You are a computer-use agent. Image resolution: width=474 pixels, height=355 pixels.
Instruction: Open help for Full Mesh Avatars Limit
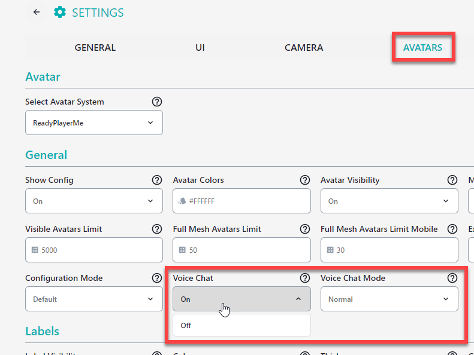pos(304,229)
